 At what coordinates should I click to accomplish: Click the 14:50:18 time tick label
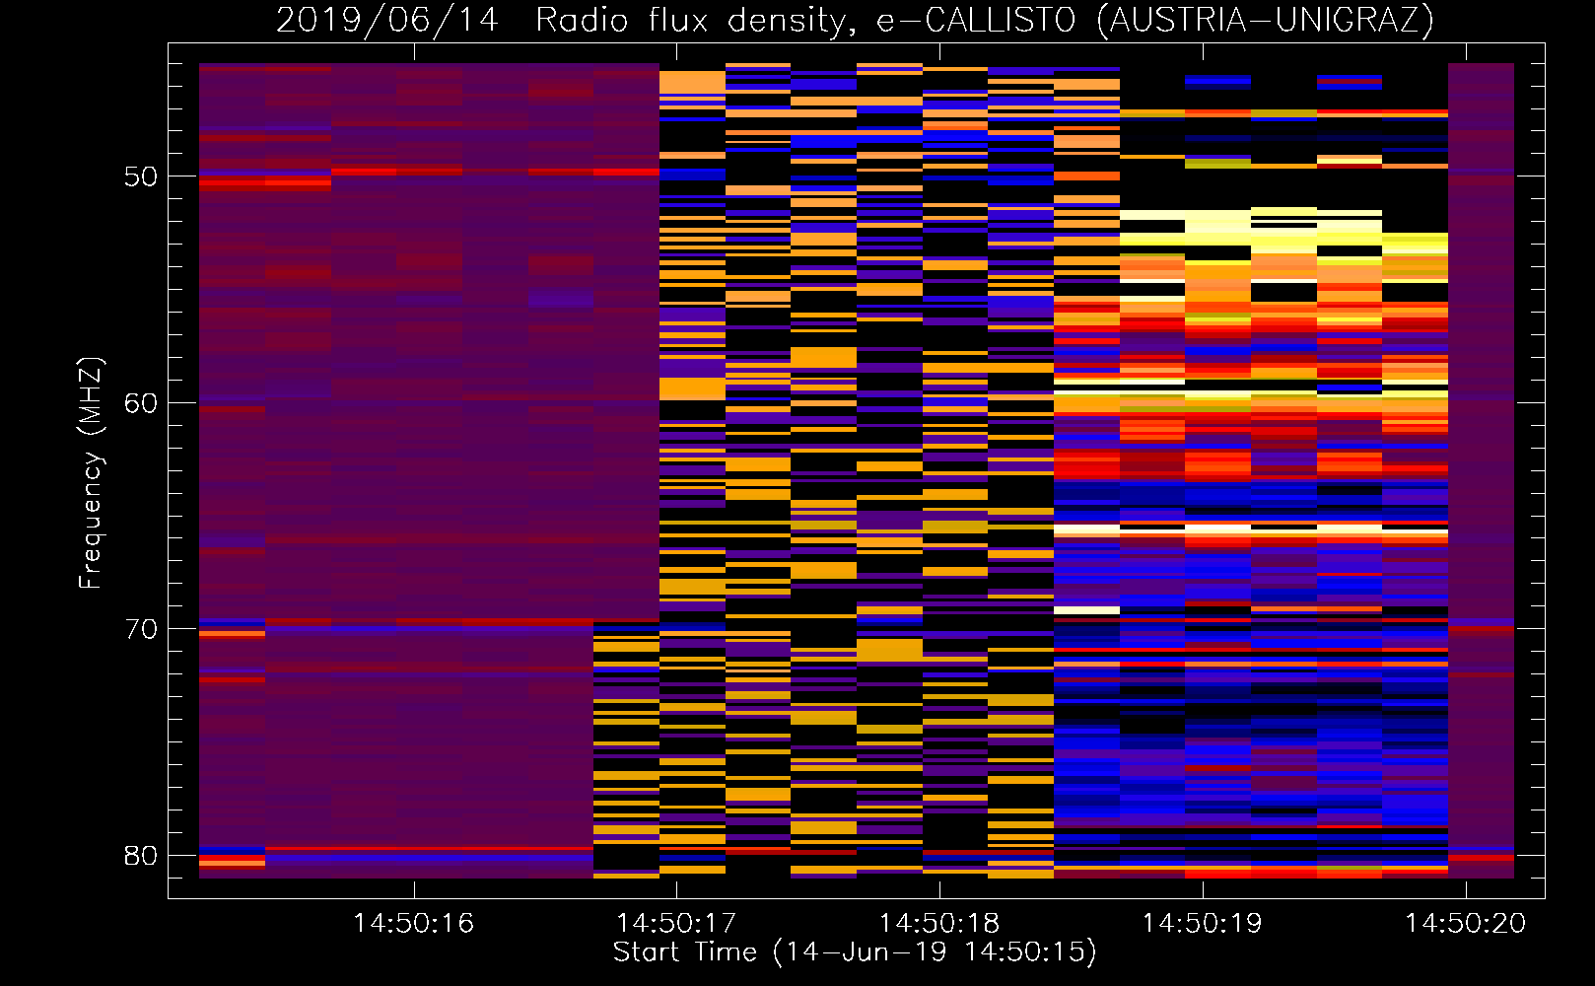coord(939,923)
